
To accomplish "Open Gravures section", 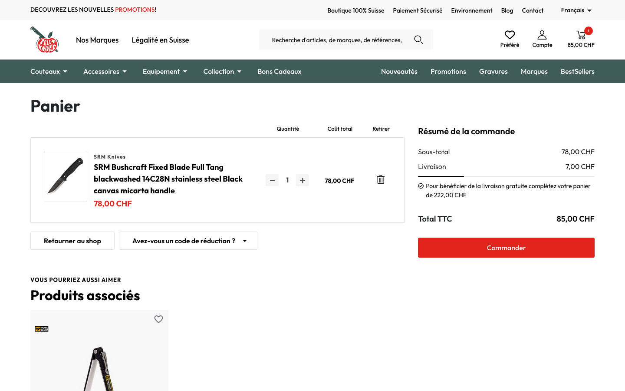I will coord(493,71).
